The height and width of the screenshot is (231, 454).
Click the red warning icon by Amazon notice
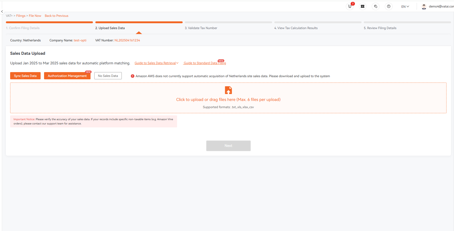(132, 76)
